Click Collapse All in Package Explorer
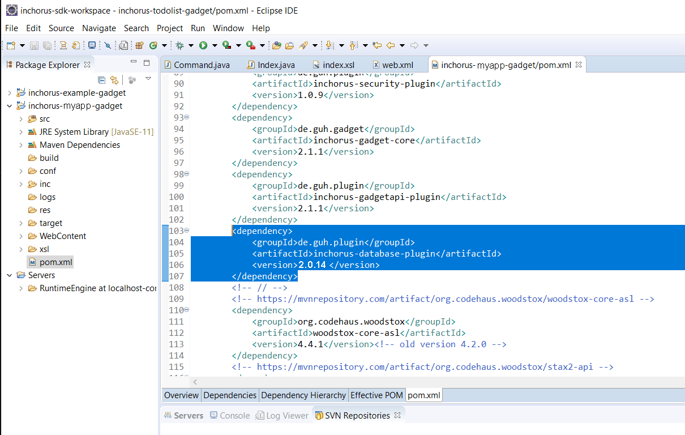This screenshot has height=435, width=685. click(x=102, y=80)
